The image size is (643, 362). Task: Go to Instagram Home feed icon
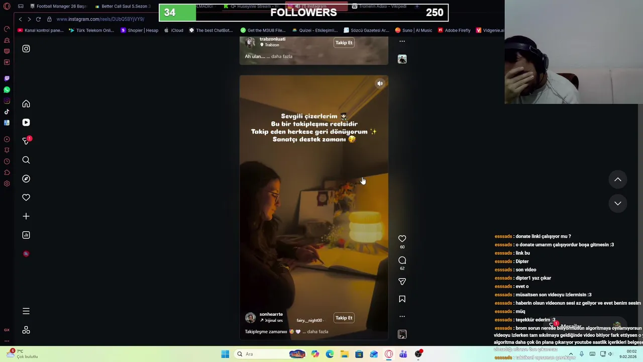tap(26, 104)
